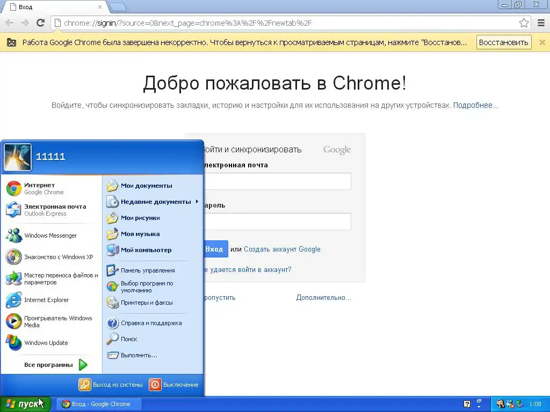Dismiss the crash infobar with its X
The height and width of the screenshot is (412, 550).
pos(542,42)
